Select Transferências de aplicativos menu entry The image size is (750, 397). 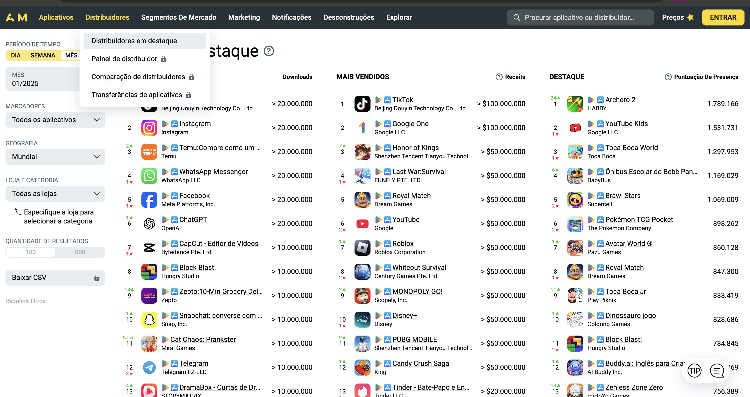click(x=145, y=95)
